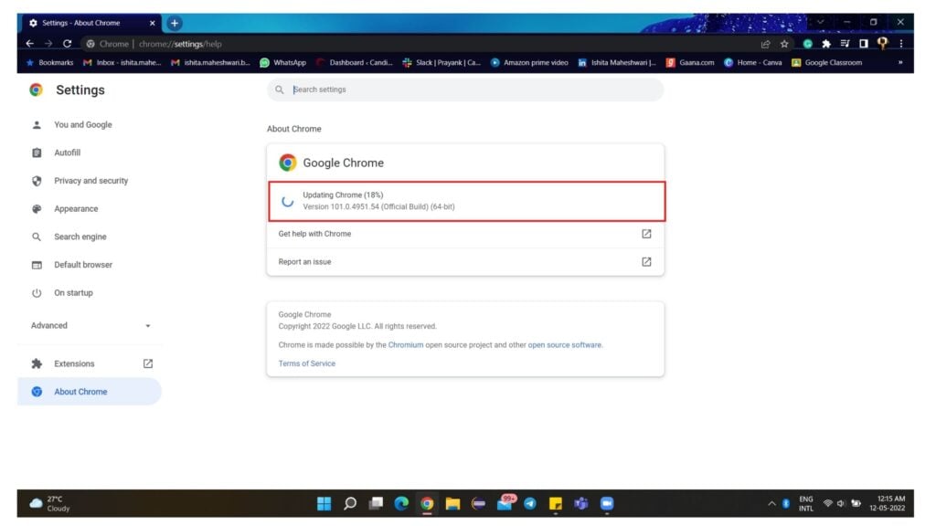
Task: Open the WhatsApp bookmark
Action: coord(283,63)
